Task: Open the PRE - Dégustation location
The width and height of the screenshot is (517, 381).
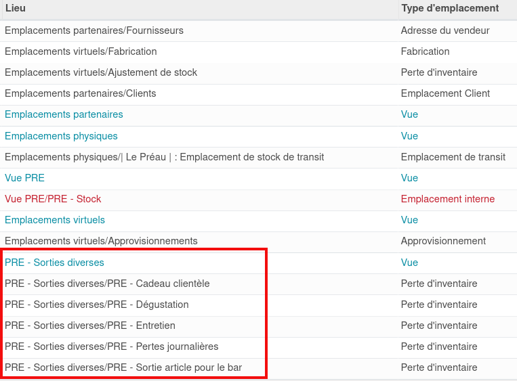Action: tap(97, 305)
